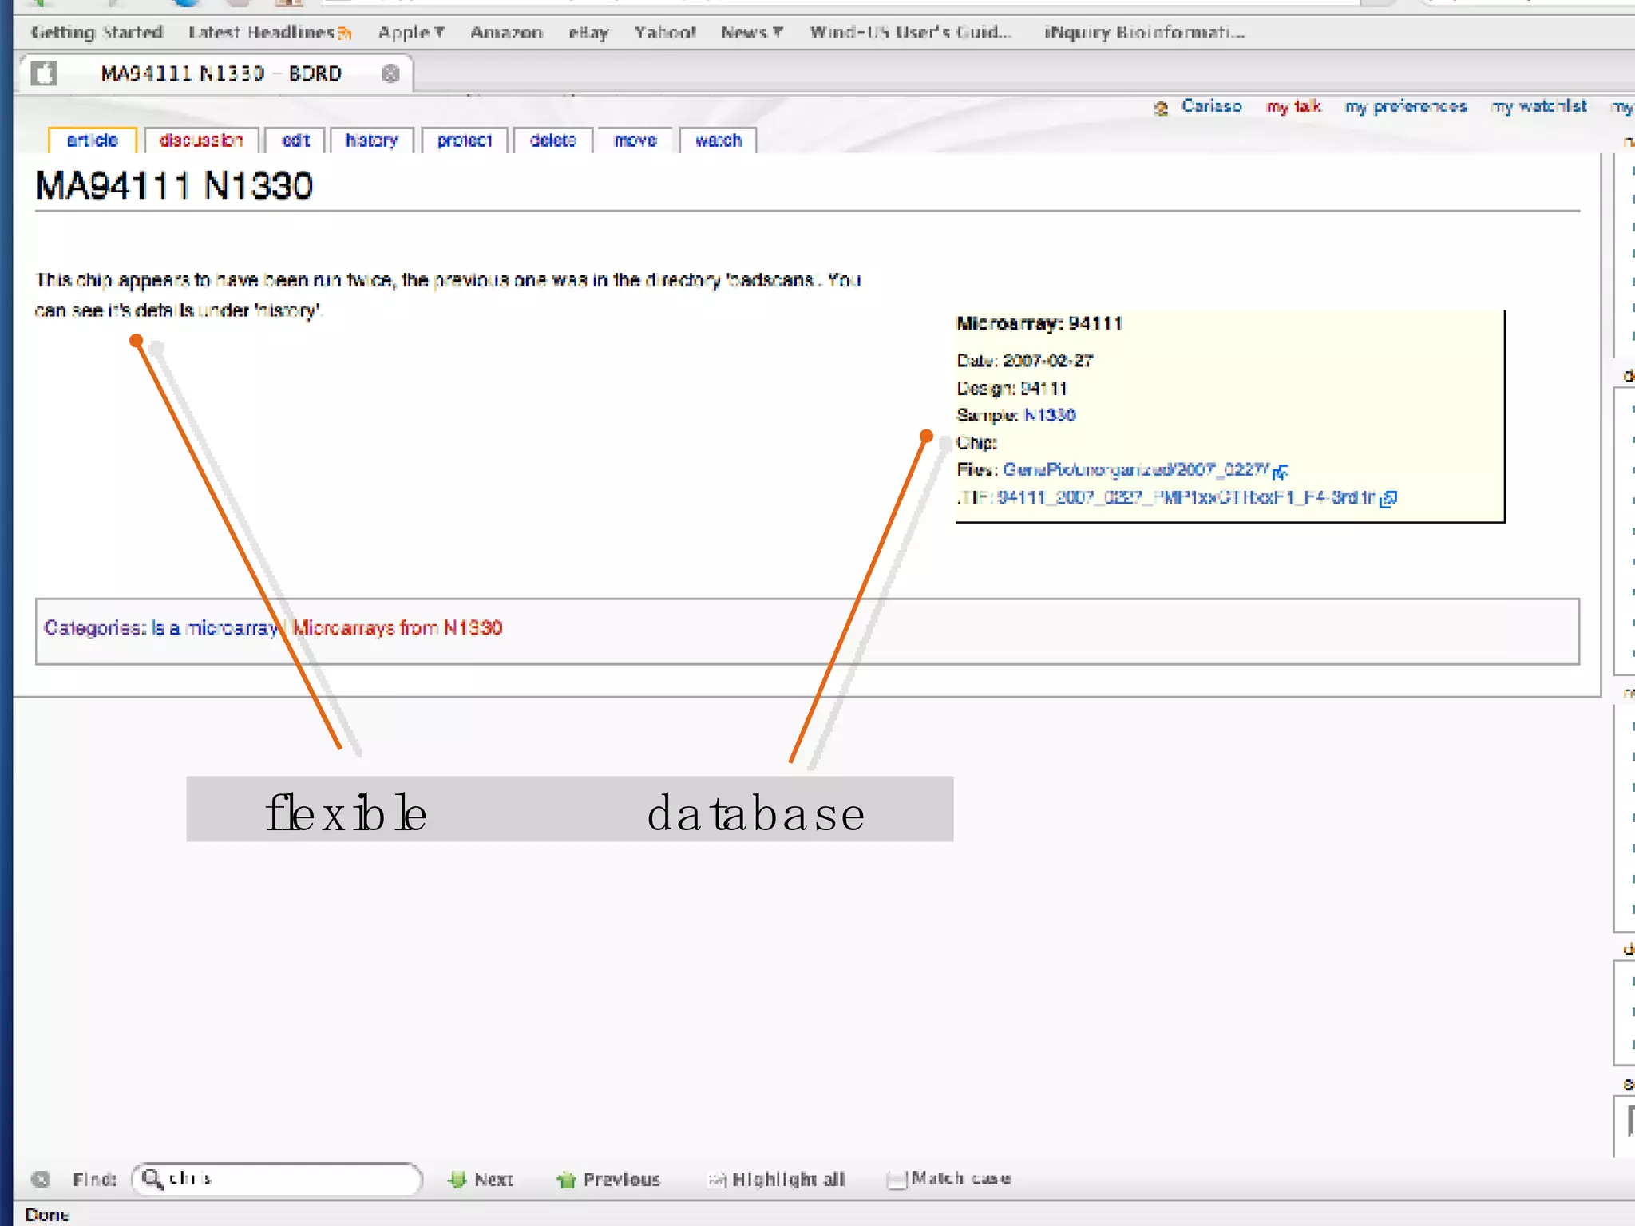Click the Next find button label
Screen dimensions: 1635x1226
click(493, 1180)
